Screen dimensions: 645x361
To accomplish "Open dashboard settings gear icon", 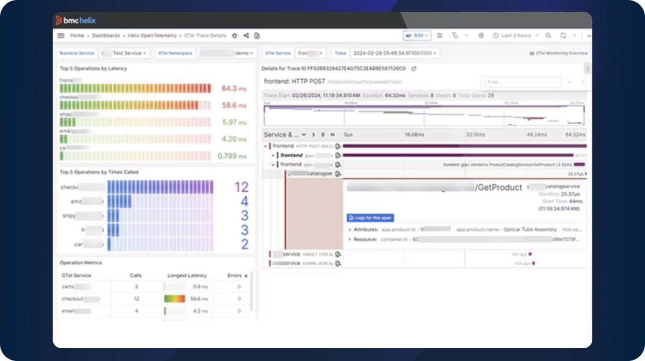I will pyautogui.click(x=481, y=35).
